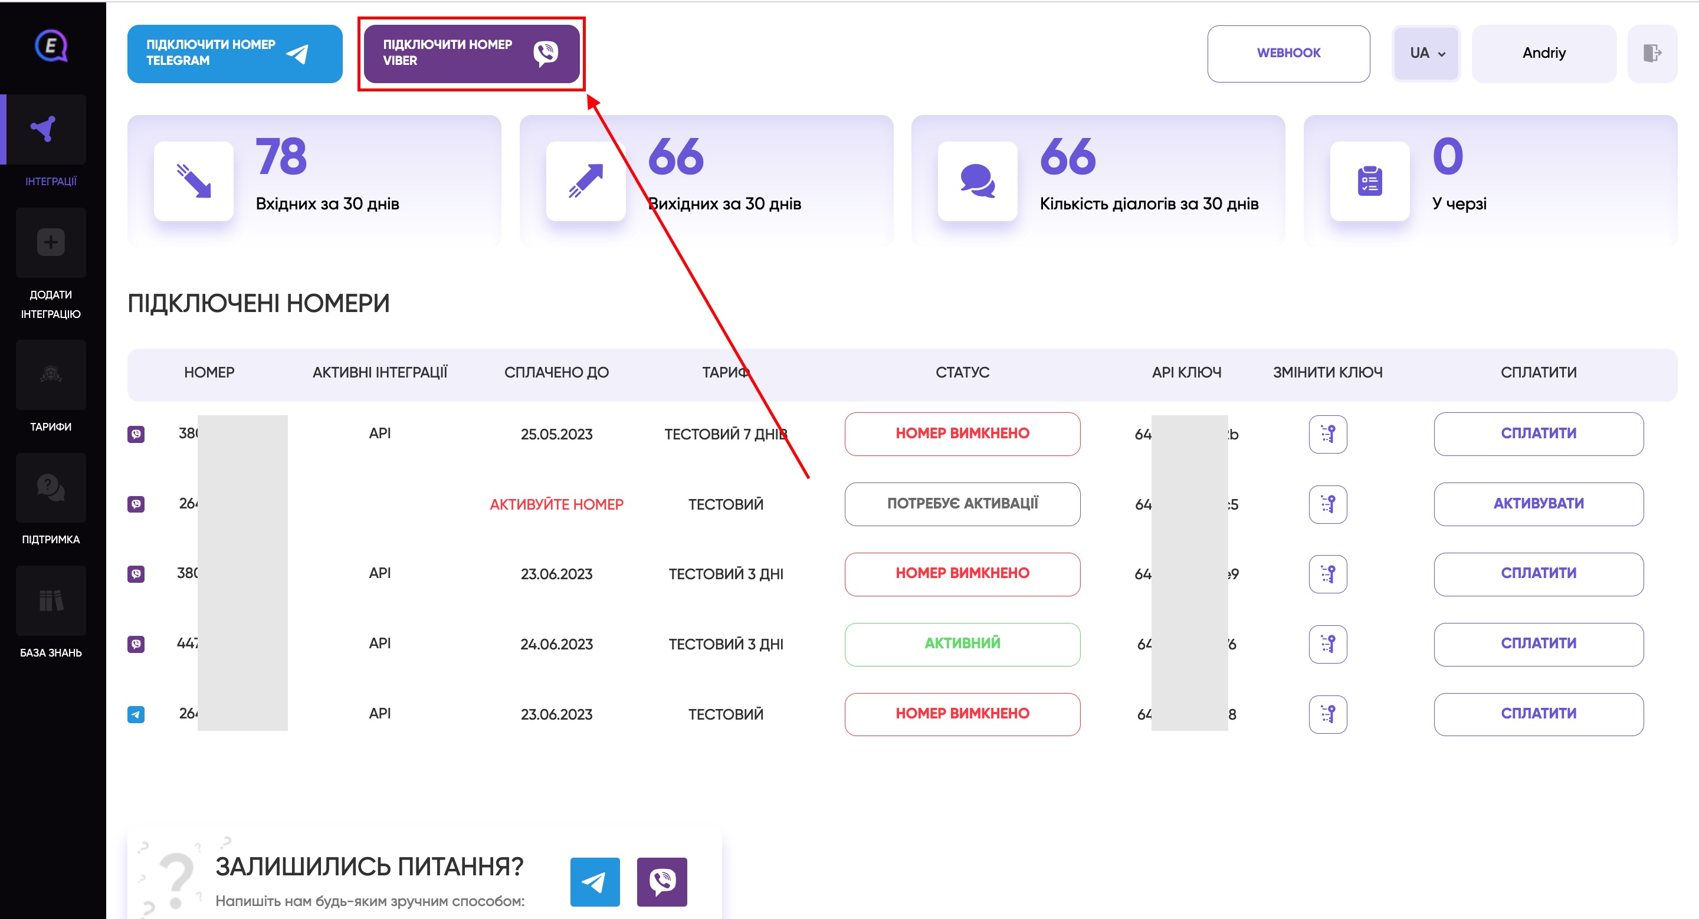Open the Webhook button
1699x919 pixels.
[1288, 54]
